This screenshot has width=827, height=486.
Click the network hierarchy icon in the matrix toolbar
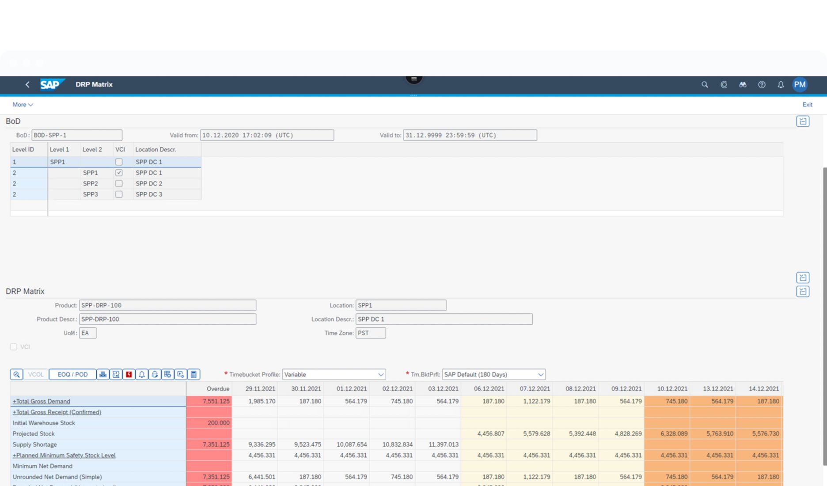tap(102, 374)
